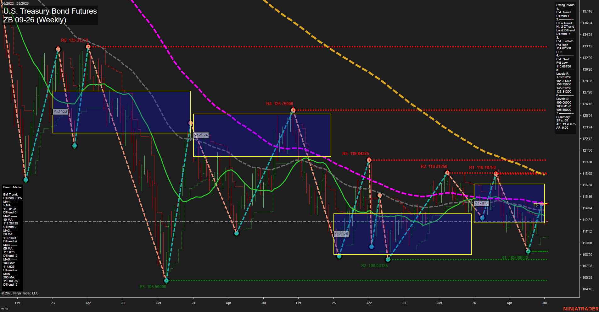Click the F0 marker label
Image resolution: width=599 pixels, height=312 pixels.
point(535,205)
